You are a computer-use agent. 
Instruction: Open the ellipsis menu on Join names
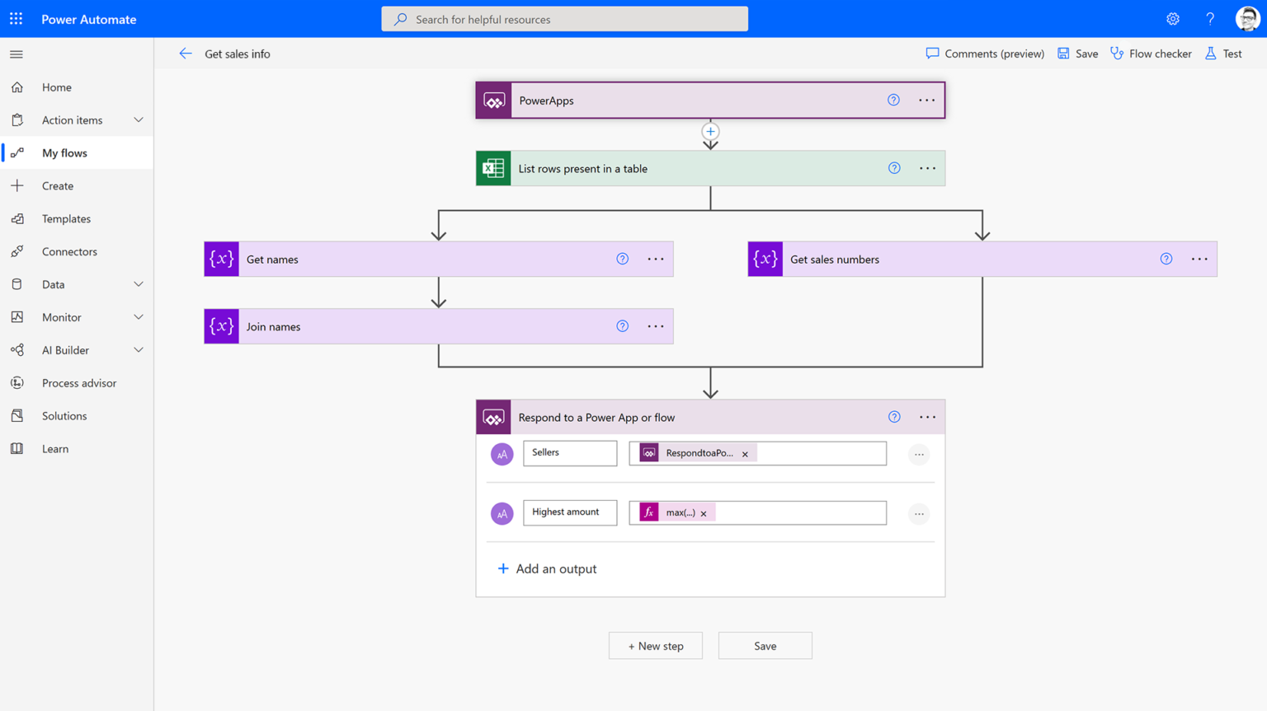click(656, 325)
